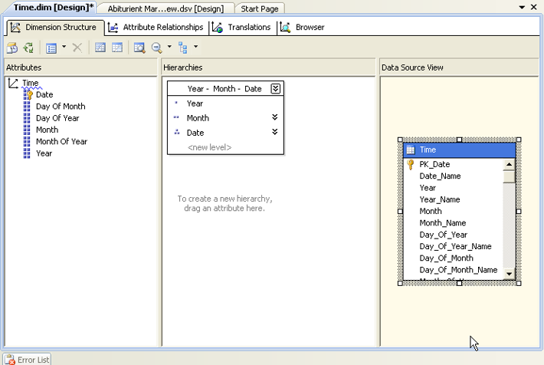Expand the Date level chevron in hierarchy
The image size is (544, 365).
(274, 132)
